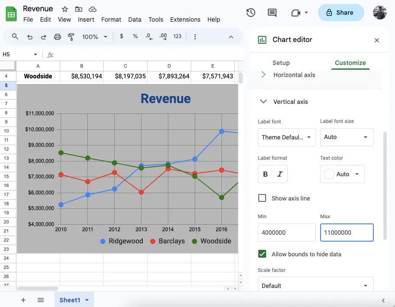Open the Label font dropdown

point(286,137)
